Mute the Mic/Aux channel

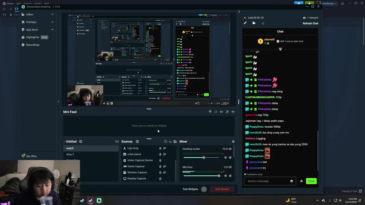(x=226, y=176)
